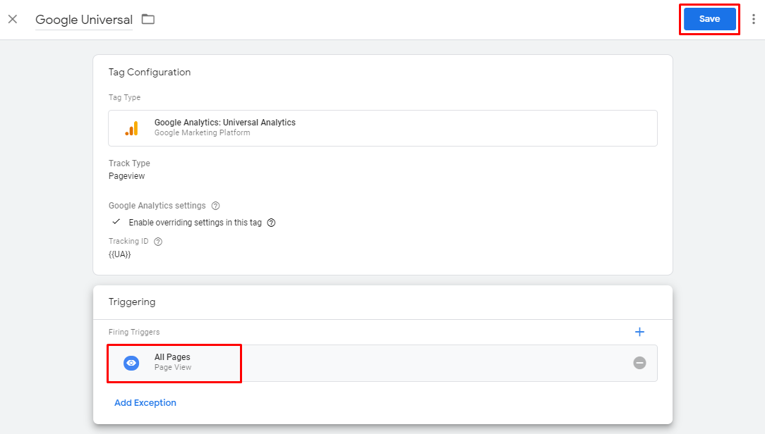The image size is (765, 434).
Task: Toggle visibility icon of the Page View trigger
Action: (x=131, y=363)
